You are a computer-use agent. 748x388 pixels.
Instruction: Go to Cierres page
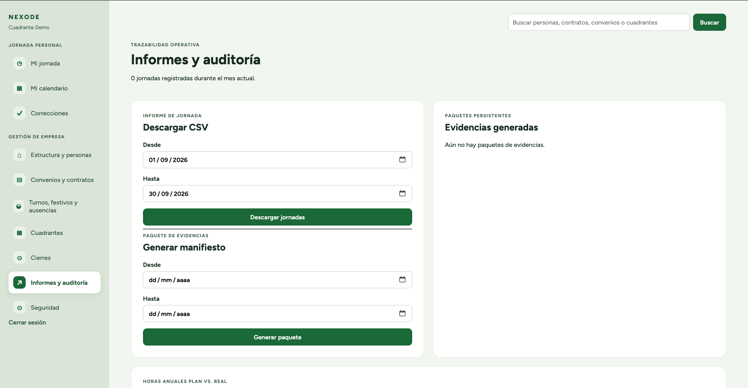point(55,257)
